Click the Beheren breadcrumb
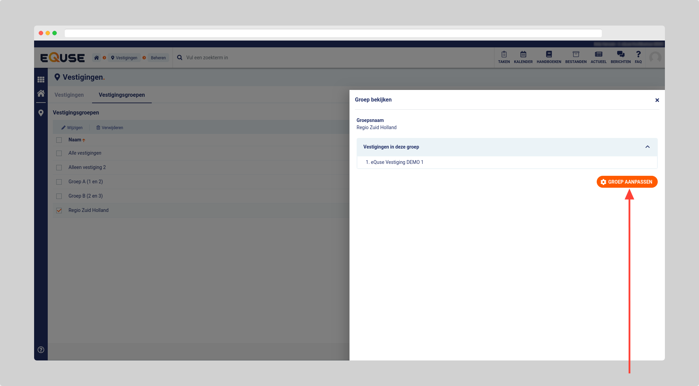699x386 pixels. (x=158, y=58)
